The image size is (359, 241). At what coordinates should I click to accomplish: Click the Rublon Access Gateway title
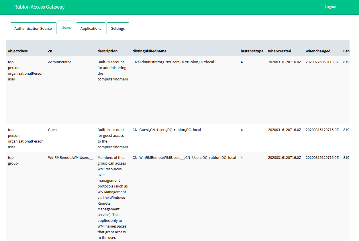40,7
